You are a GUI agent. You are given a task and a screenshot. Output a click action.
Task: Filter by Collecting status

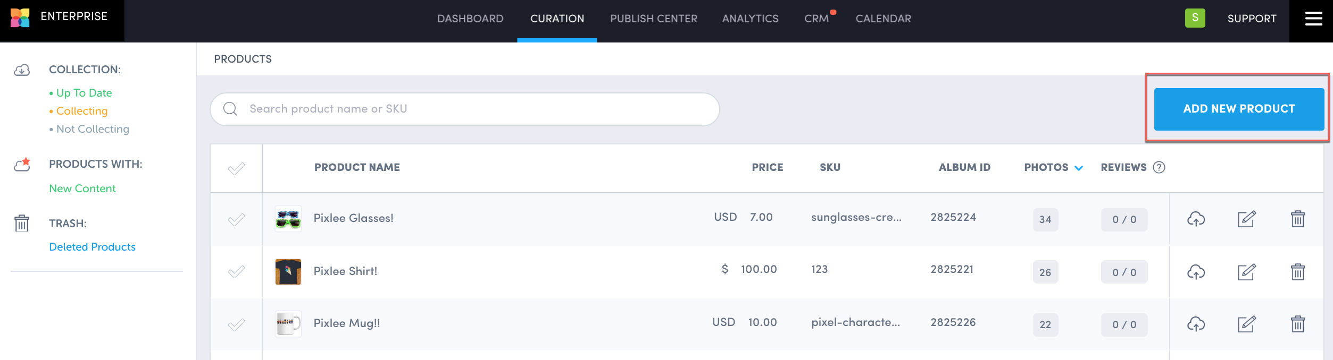(82, 111)
